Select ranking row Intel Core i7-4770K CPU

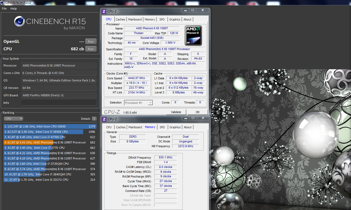[x=50, y=137]
